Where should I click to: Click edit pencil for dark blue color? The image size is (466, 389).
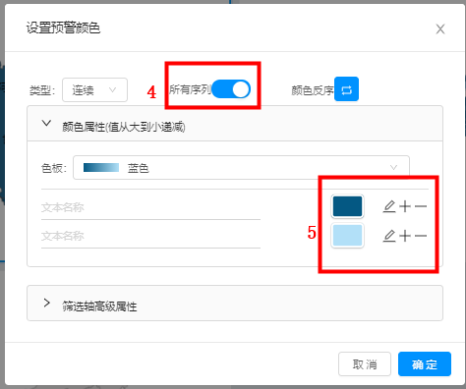click(389, 206)
